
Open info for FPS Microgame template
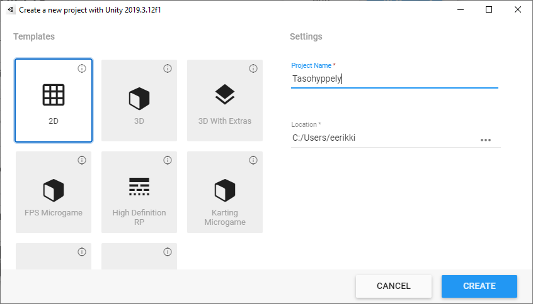82,160
